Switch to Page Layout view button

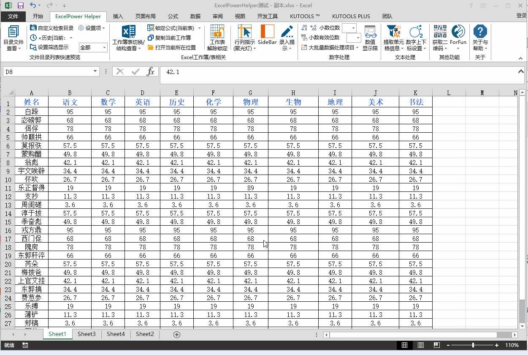pyautogui.click(x=421, y=345)
